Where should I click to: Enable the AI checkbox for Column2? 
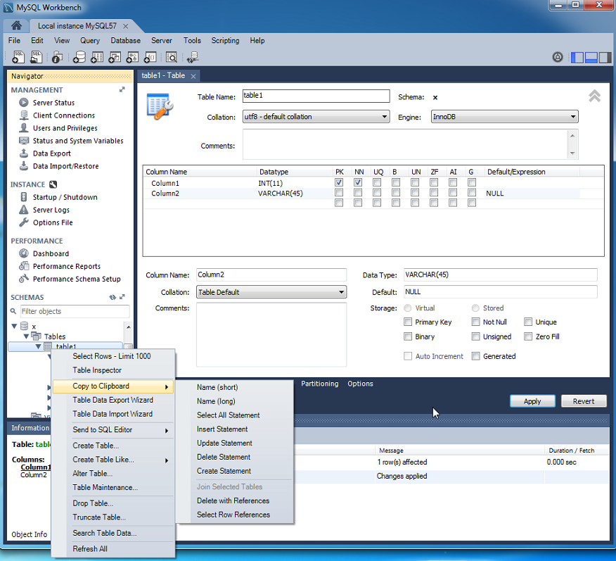tap(453, 193)
